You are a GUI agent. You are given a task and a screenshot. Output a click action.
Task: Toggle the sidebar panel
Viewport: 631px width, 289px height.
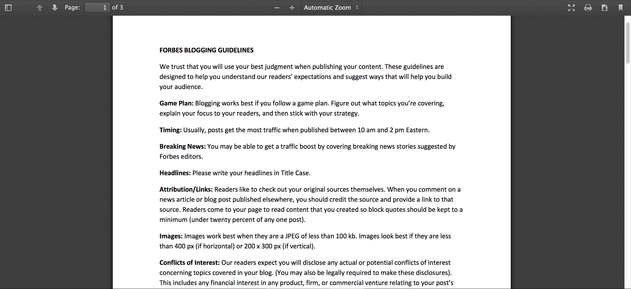[9, 8]
